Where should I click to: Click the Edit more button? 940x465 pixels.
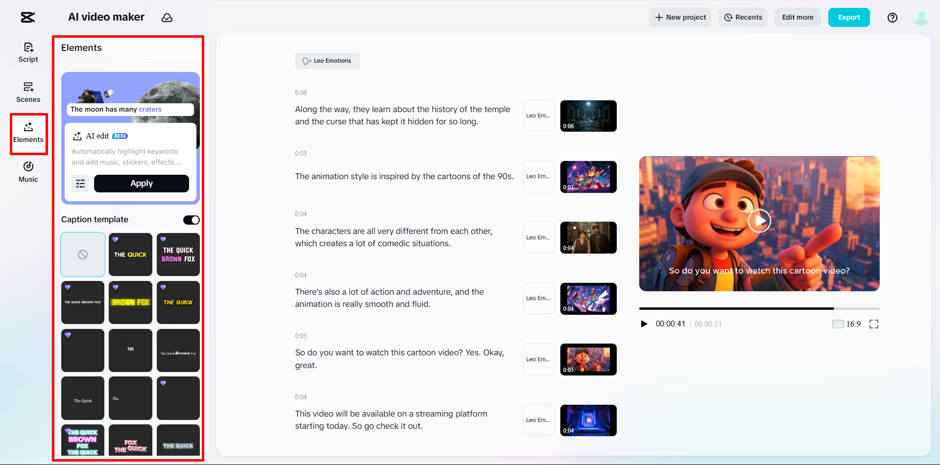point(797,17)
